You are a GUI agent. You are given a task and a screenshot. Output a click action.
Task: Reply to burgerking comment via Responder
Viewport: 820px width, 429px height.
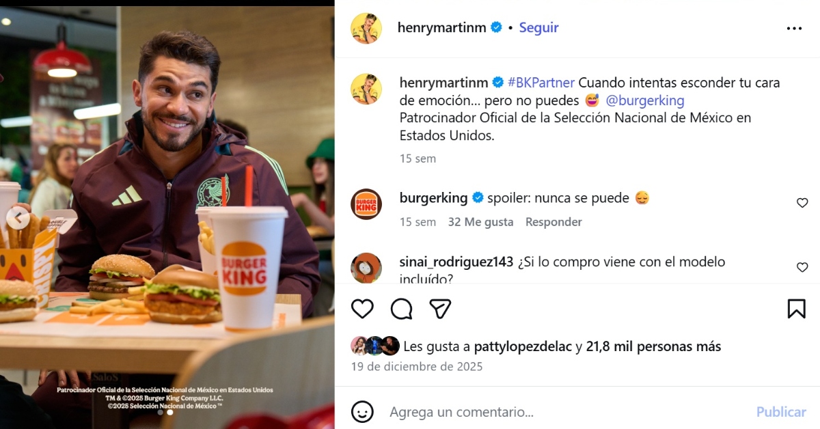click(x=553, y=222)
